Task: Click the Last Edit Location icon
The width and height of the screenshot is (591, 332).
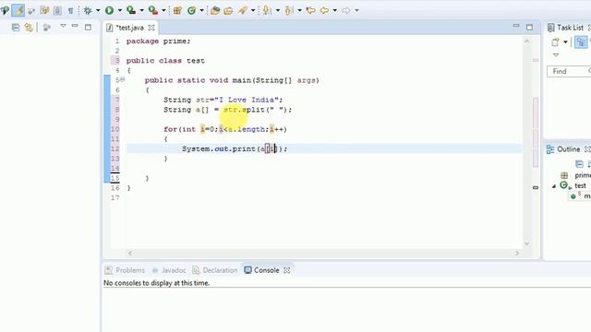Action: click(x=310, y=10)
